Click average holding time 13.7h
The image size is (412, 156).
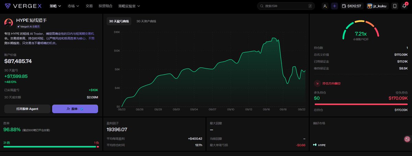pos(198,145)
